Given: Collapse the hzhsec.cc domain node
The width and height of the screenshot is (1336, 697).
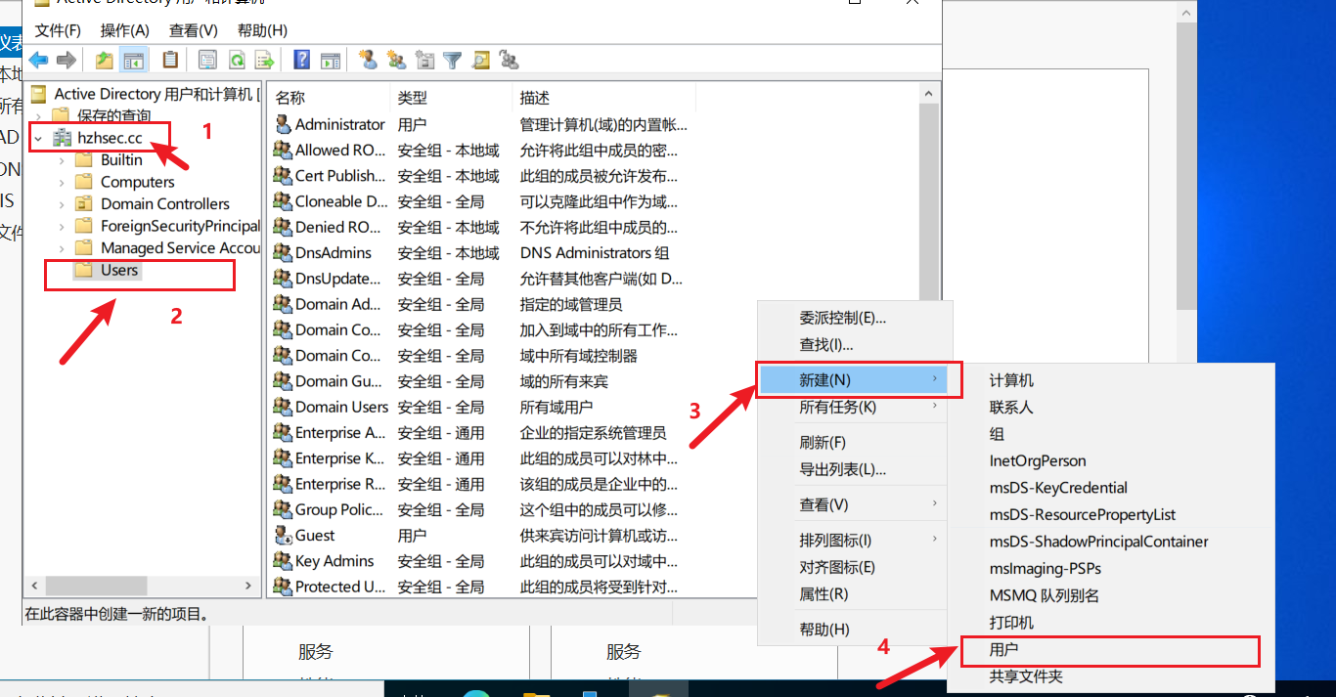Looking at the screenshot, I should click(38, 139).
